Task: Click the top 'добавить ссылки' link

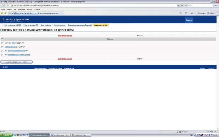Action: [x=65, y=36]
